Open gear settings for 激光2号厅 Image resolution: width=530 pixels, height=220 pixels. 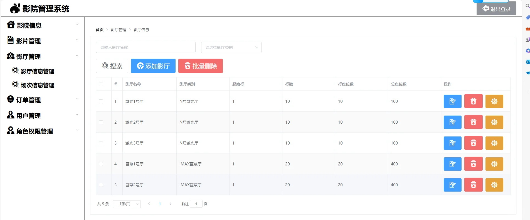tap(494, 122)
